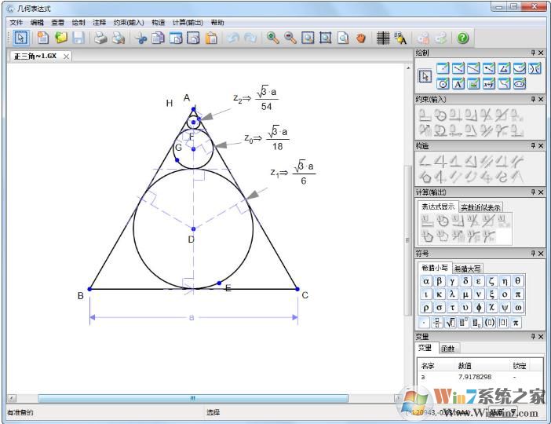Select the vector drawing tool
The image size is (551, 424).
[x=489, y=68]
